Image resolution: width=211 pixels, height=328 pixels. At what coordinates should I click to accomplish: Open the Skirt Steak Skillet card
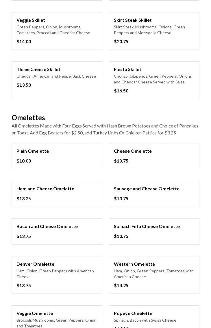(x=154, y=31)
